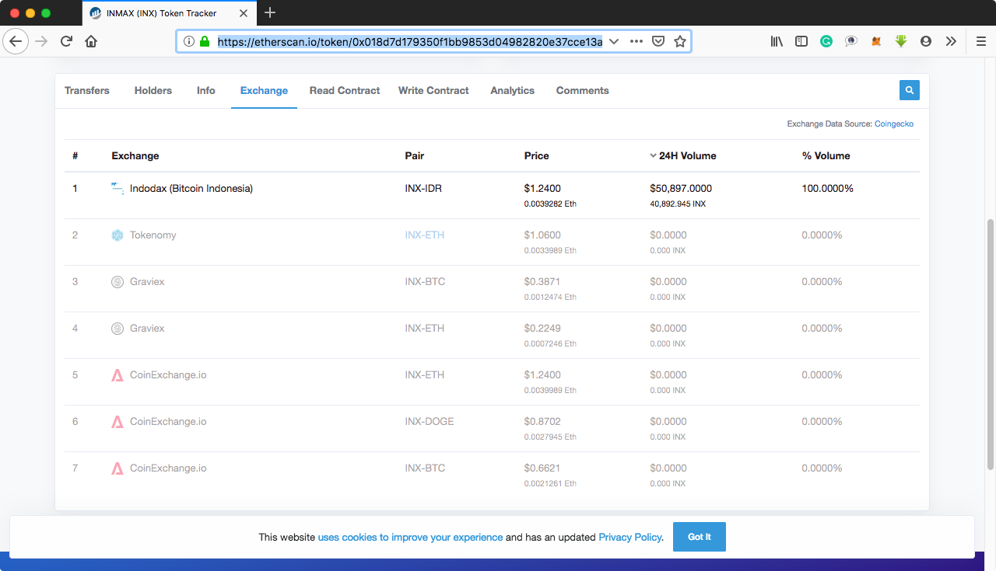Open a new tab with plus button
This screenshot has height=571, width=996.
point(270,12)
